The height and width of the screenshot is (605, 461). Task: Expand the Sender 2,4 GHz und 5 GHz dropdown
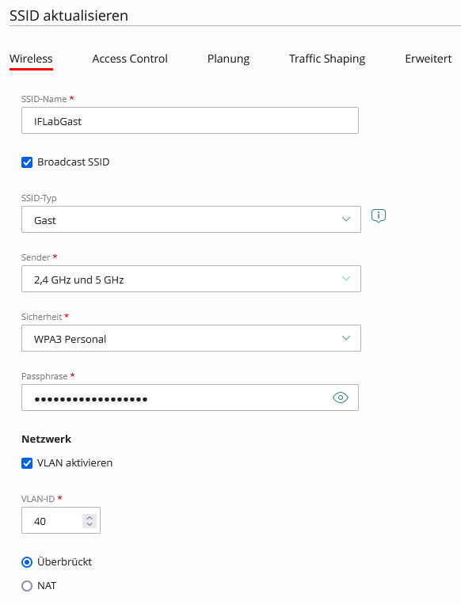pyautogui.click(x=191, y=279)
